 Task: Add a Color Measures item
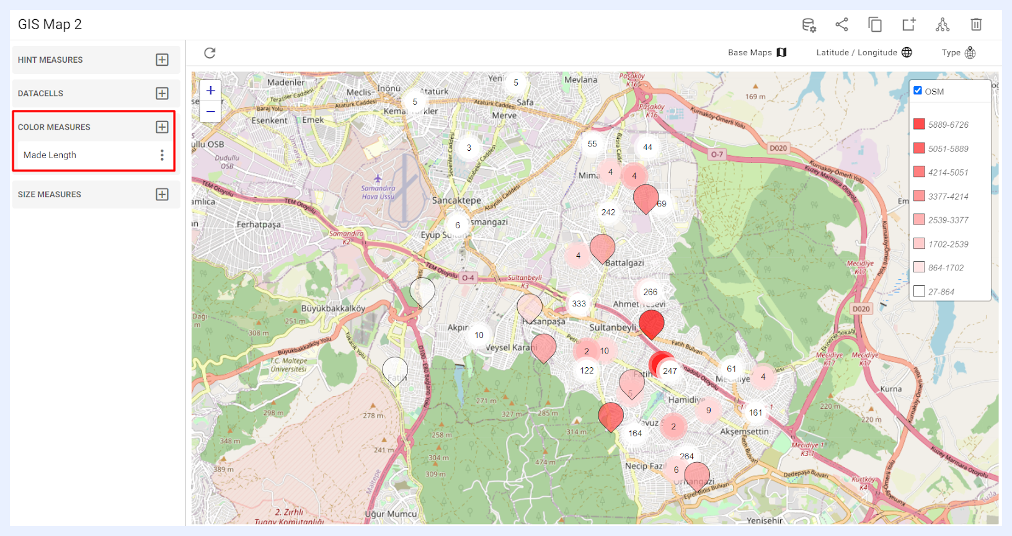coord(162,127)
